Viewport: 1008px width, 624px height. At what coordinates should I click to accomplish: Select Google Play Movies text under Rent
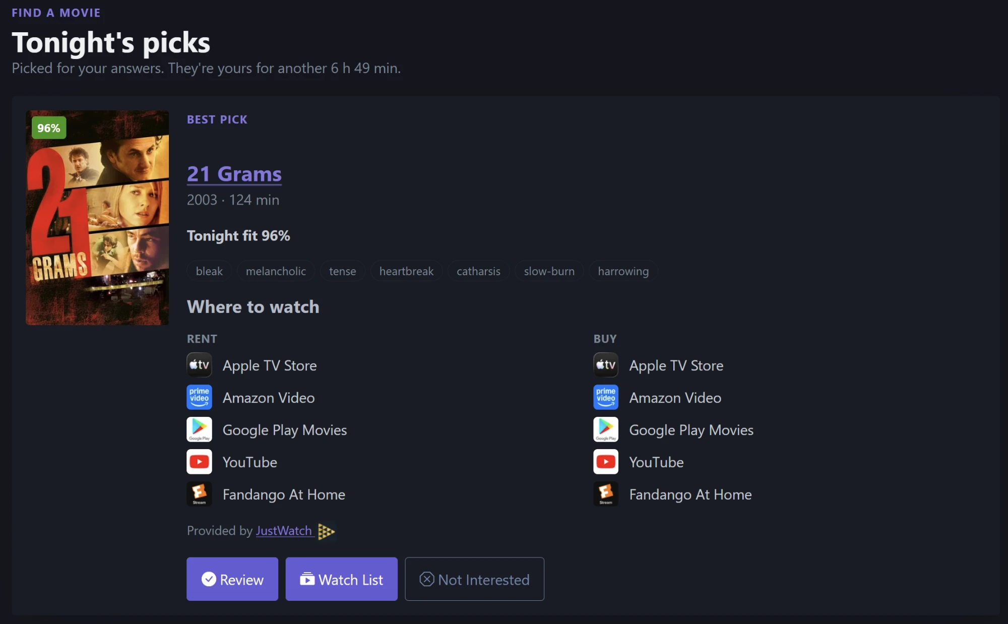285,430
